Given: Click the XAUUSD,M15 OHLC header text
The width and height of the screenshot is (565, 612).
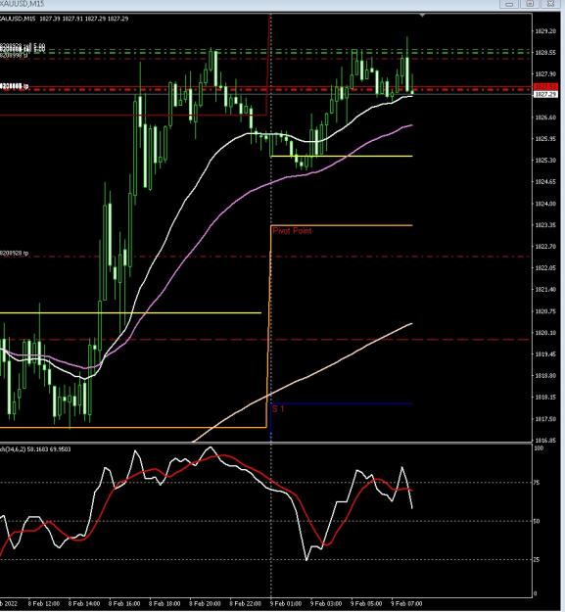Looking at the screenshot, I should [x=64, y=19].
